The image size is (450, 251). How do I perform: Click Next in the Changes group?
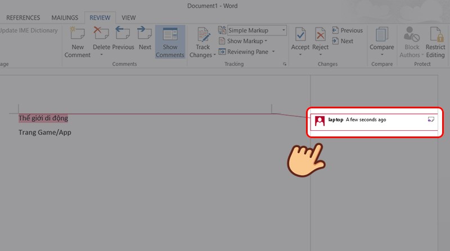(x=343, y=41)
